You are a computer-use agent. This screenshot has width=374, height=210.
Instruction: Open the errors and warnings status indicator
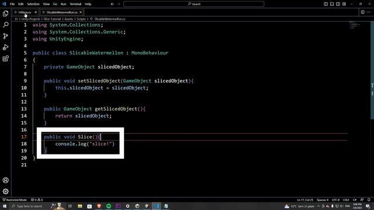tap(37, 199)
